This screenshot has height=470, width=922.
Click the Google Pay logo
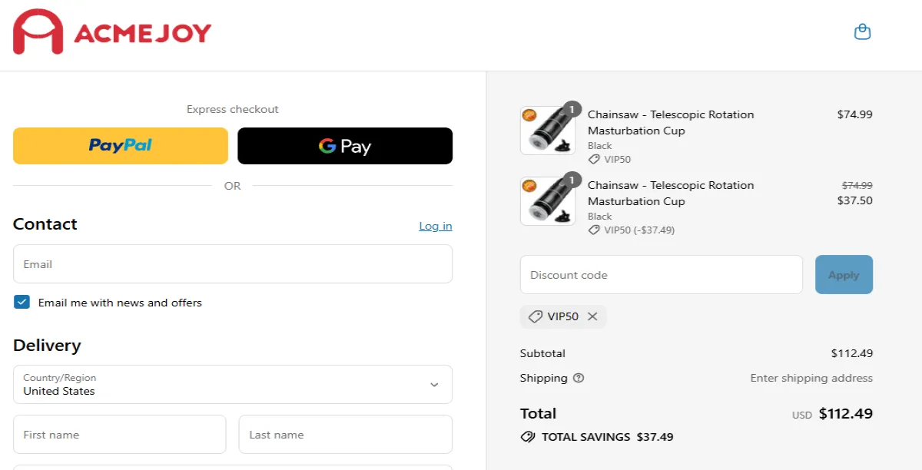(345, 145)
